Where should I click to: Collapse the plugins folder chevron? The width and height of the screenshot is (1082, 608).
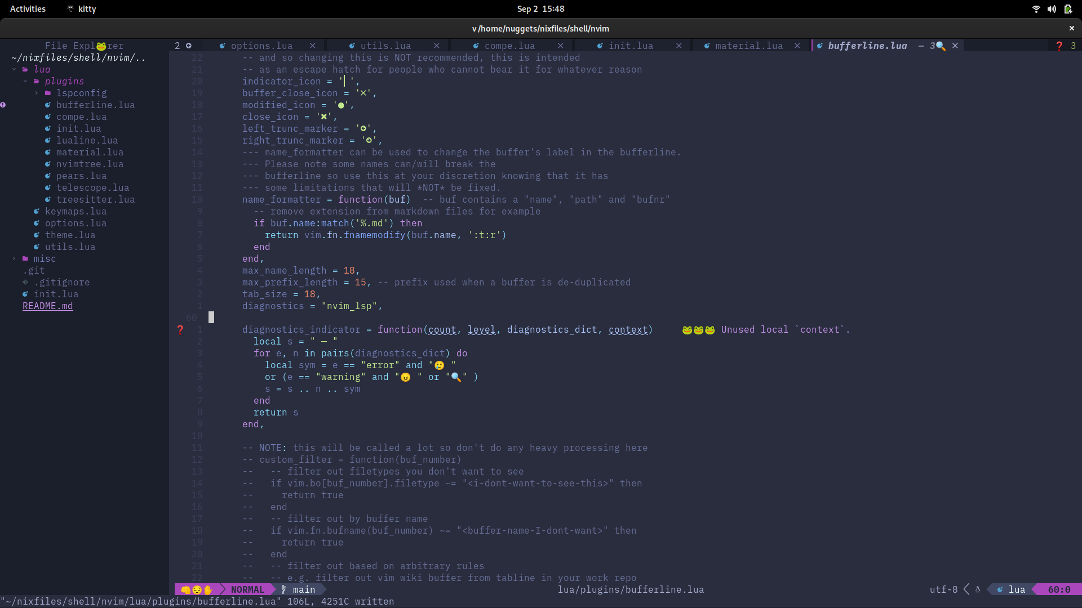[25, 81]
